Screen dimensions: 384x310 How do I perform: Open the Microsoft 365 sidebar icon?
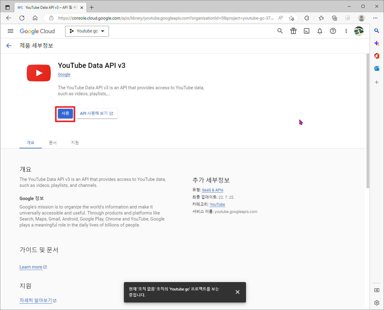[x=377, y=56]
